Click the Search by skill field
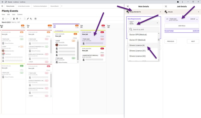This screenshot has height=118, width=201. tap(144, 29)
